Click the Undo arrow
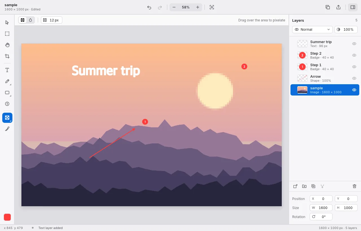Screen dimensions: 361x231 coord(149,7)
